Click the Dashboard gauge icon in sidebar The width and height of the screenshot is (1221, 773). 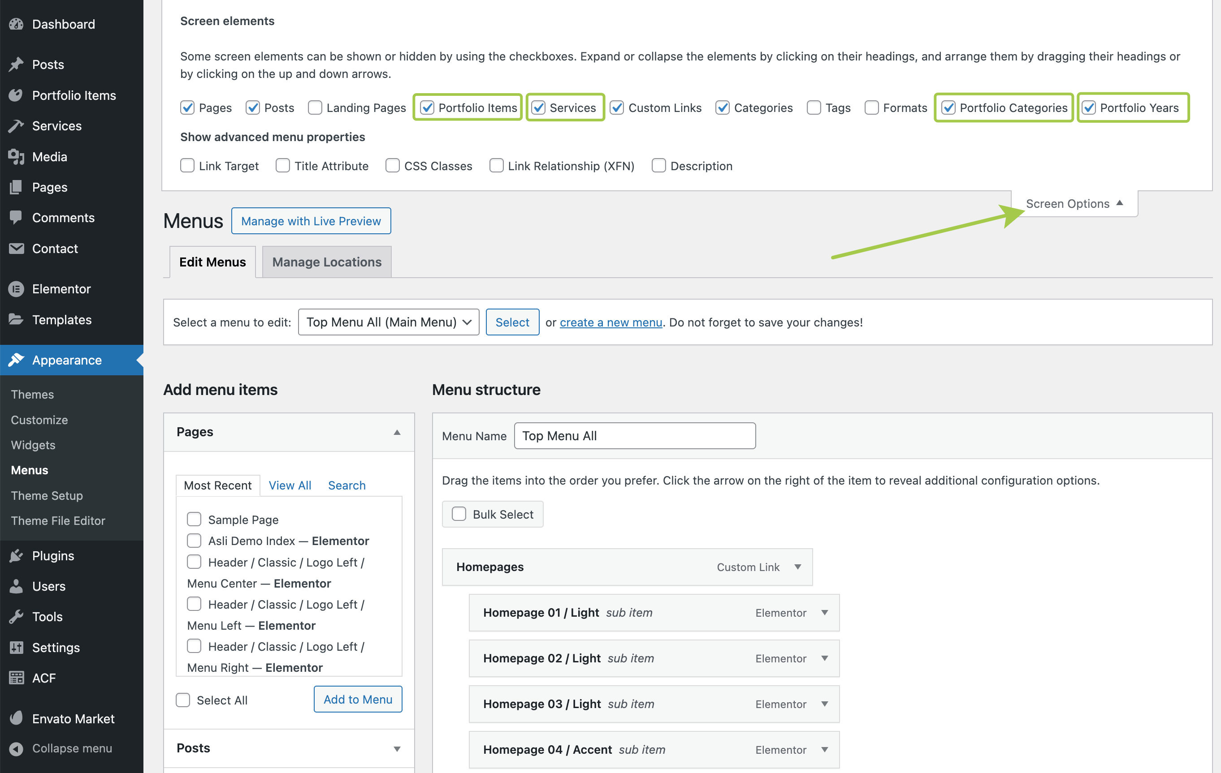coord(16,24)
